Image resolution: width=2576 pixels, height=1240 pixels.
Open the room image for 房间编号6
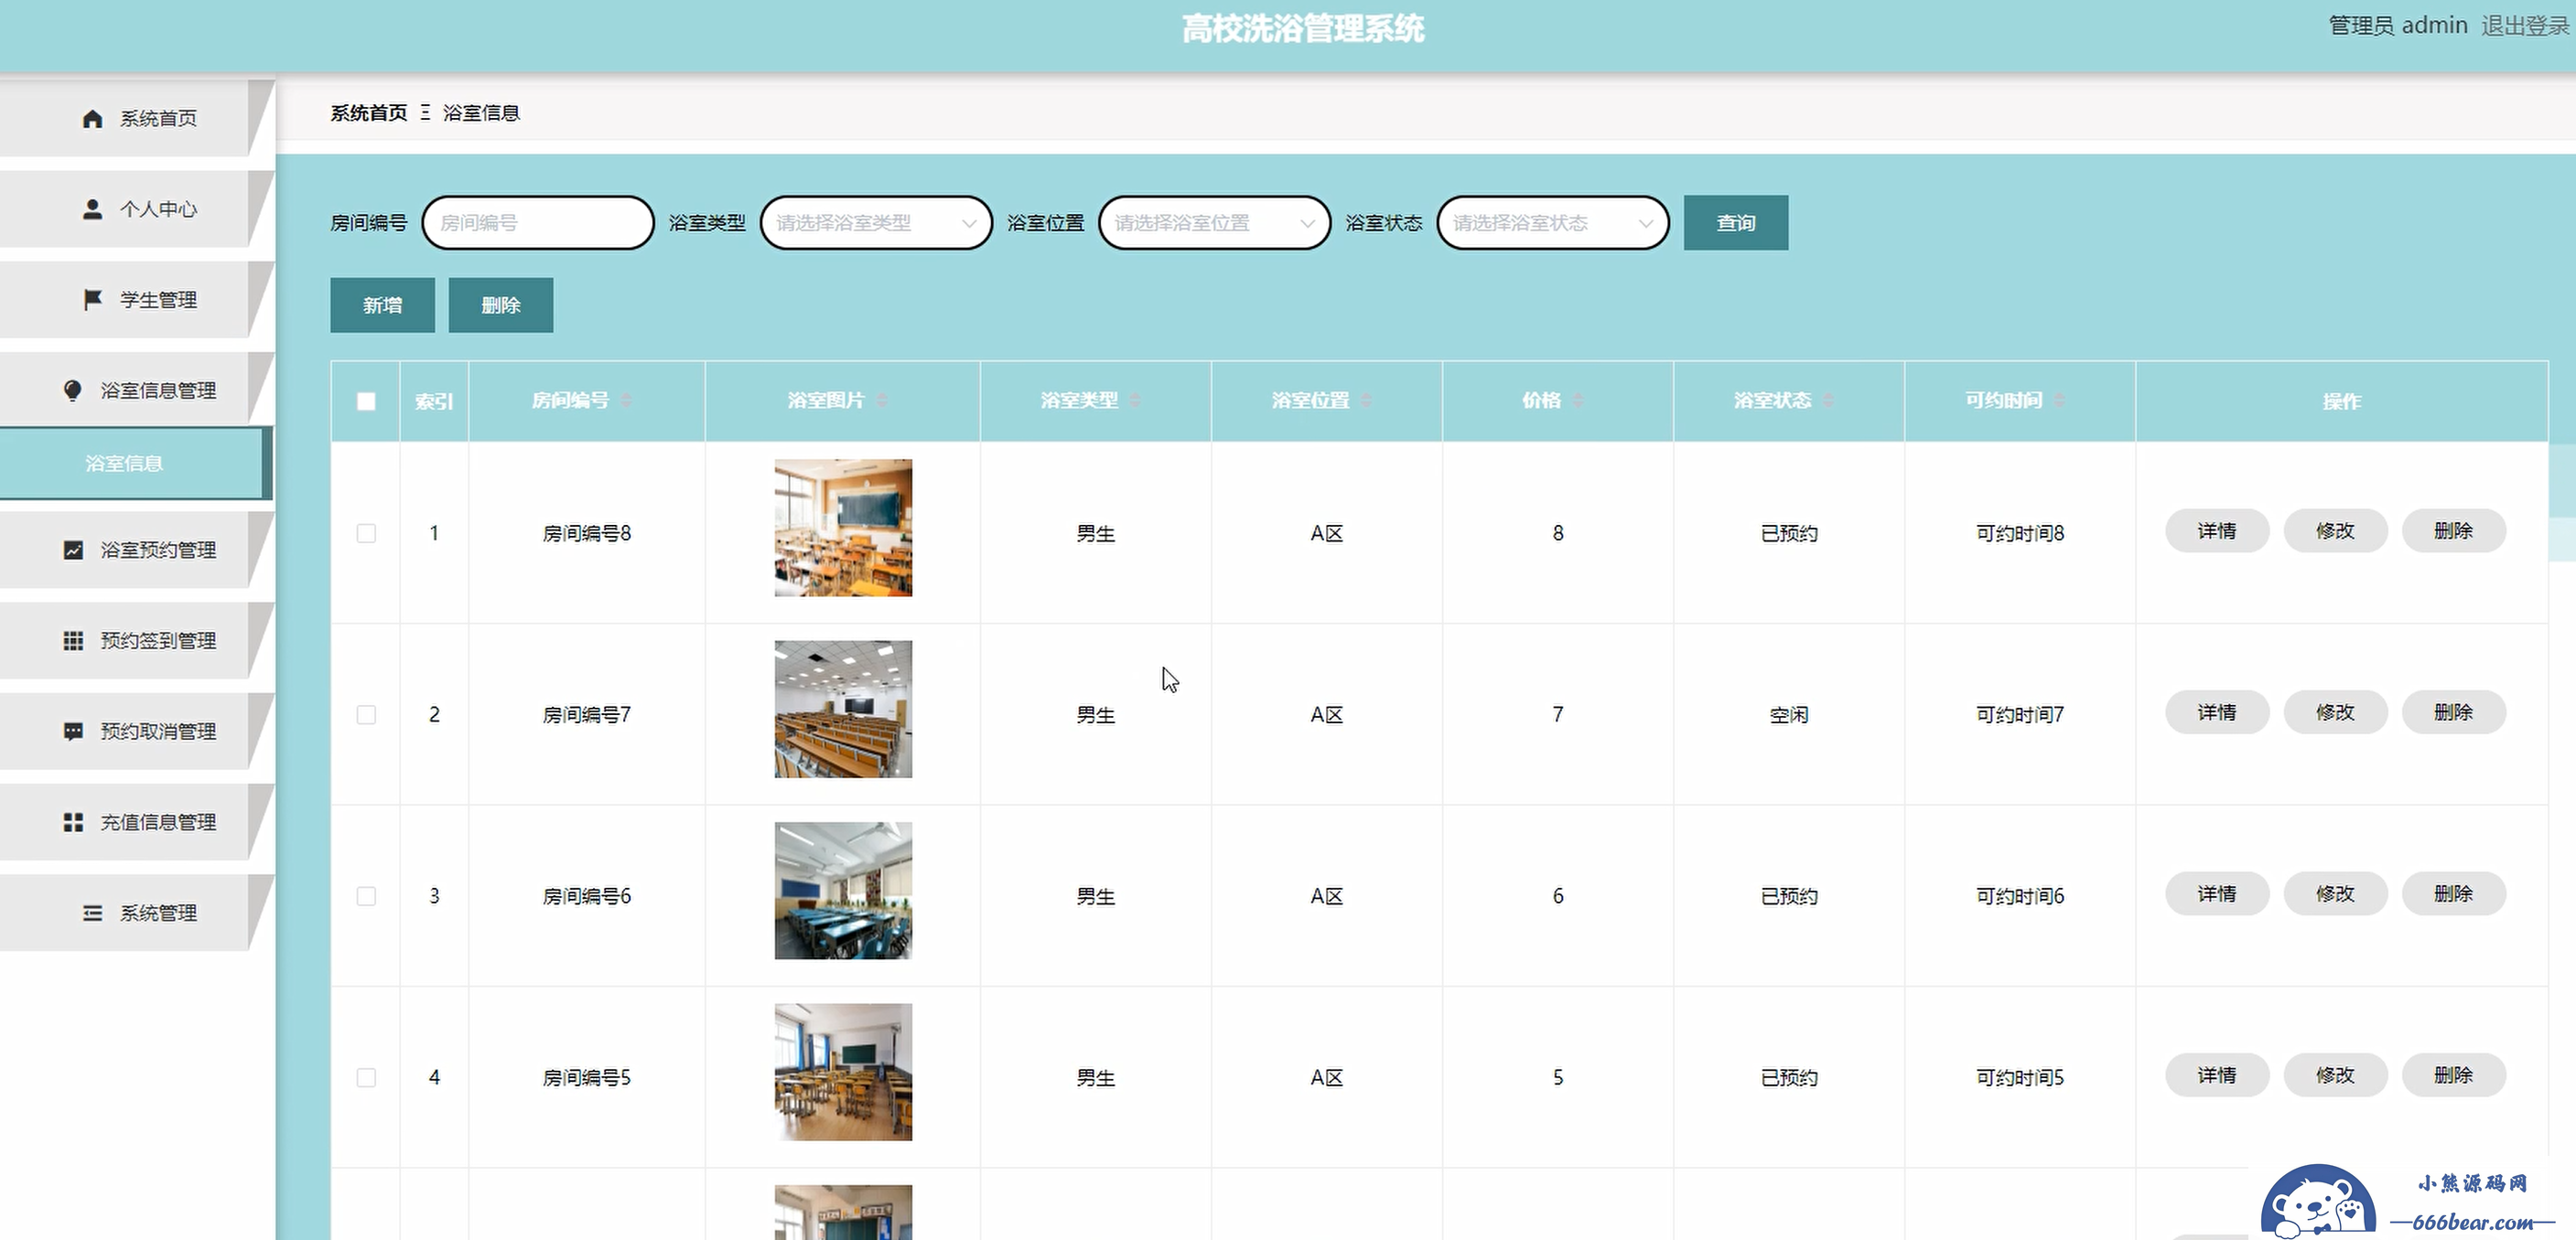(843, 892)
